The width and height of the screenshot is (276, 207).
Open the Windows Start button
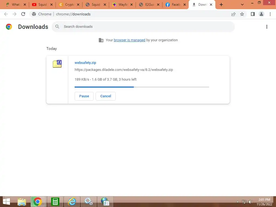6,202
